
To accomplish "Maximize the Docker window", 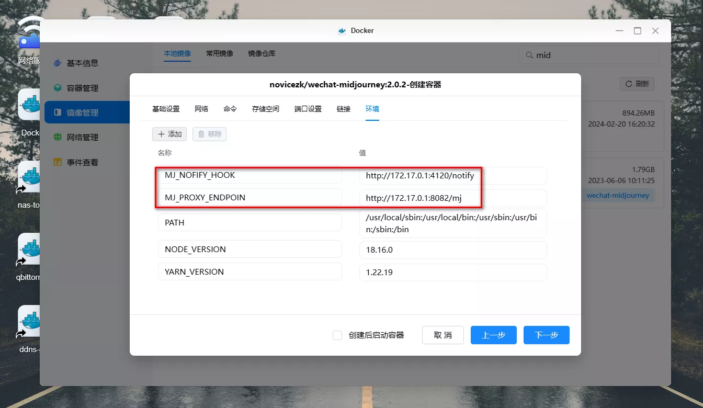I will coord(637,31).
